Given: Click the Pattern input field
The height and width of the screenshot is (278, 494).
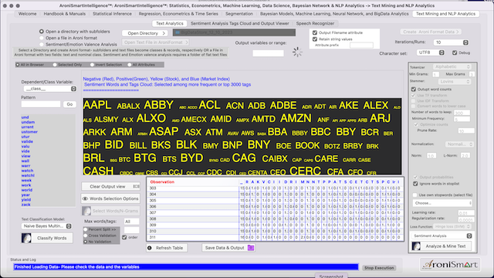Looking at the screenshot, I should tap(41, 104).
